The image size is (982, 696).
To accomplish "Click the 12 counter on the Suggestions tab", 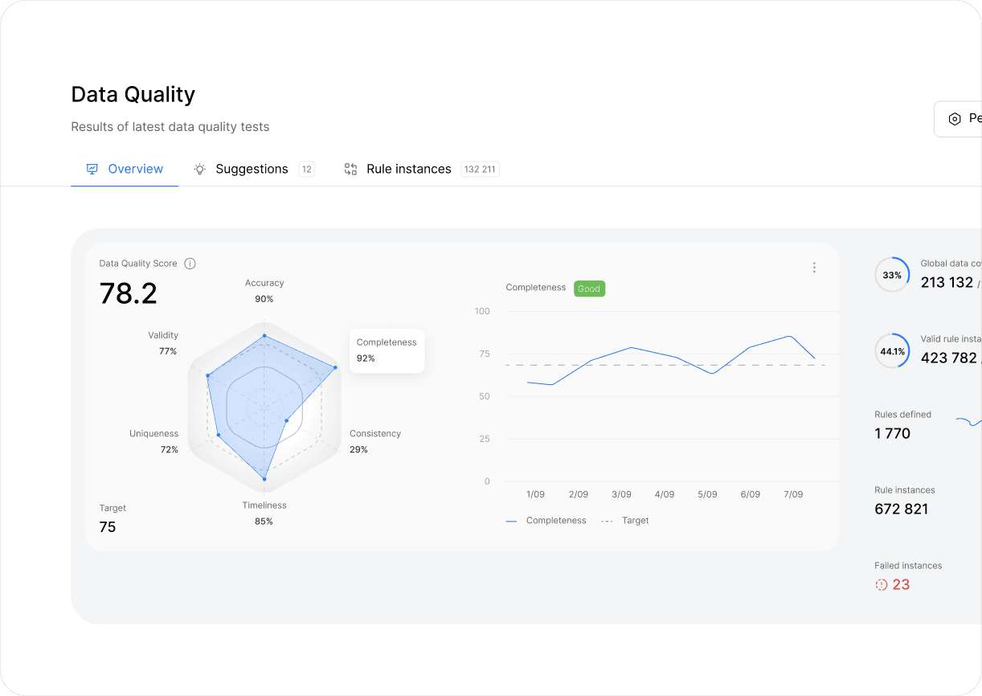I will click(x=306, y=169).
